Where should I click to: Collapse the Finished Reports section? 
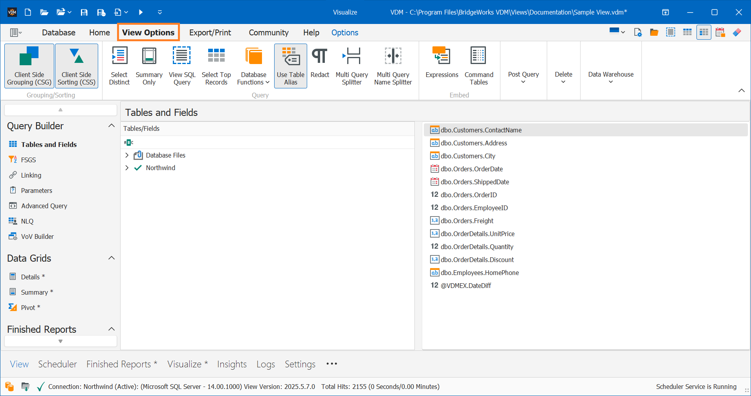pos(112,329)
